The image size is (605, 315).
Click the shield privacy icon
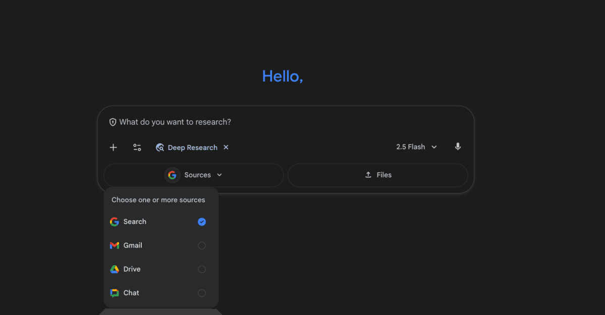click(x=113, y=122)
